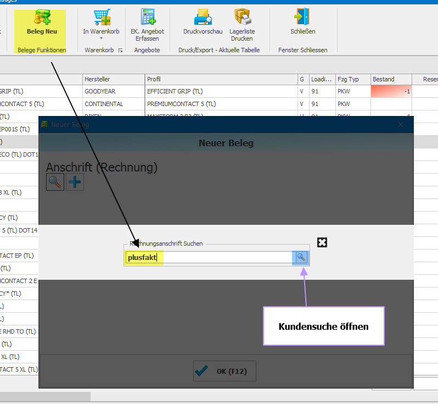This screenshot has height=404, width=438.
Task: Expand the Warenkorb group dialog launcher
Action: click(120, 51)
